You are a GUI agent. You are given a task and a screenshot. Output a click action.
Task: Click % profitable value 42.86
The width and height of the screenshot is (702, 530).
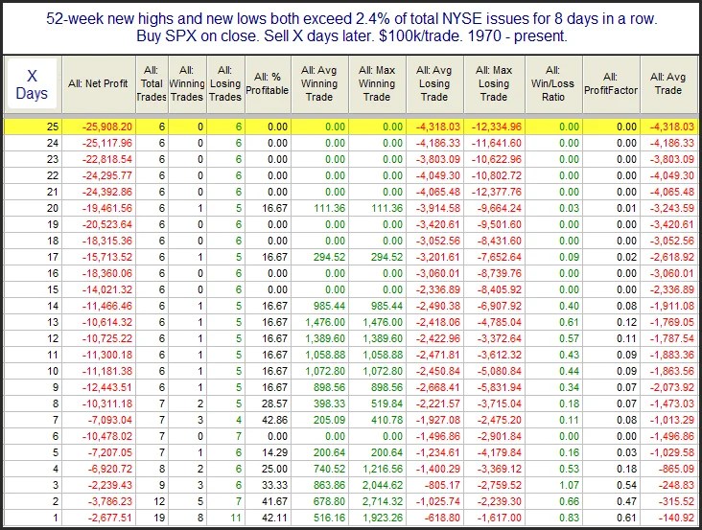pyautogui.click(x=274, y=420)
